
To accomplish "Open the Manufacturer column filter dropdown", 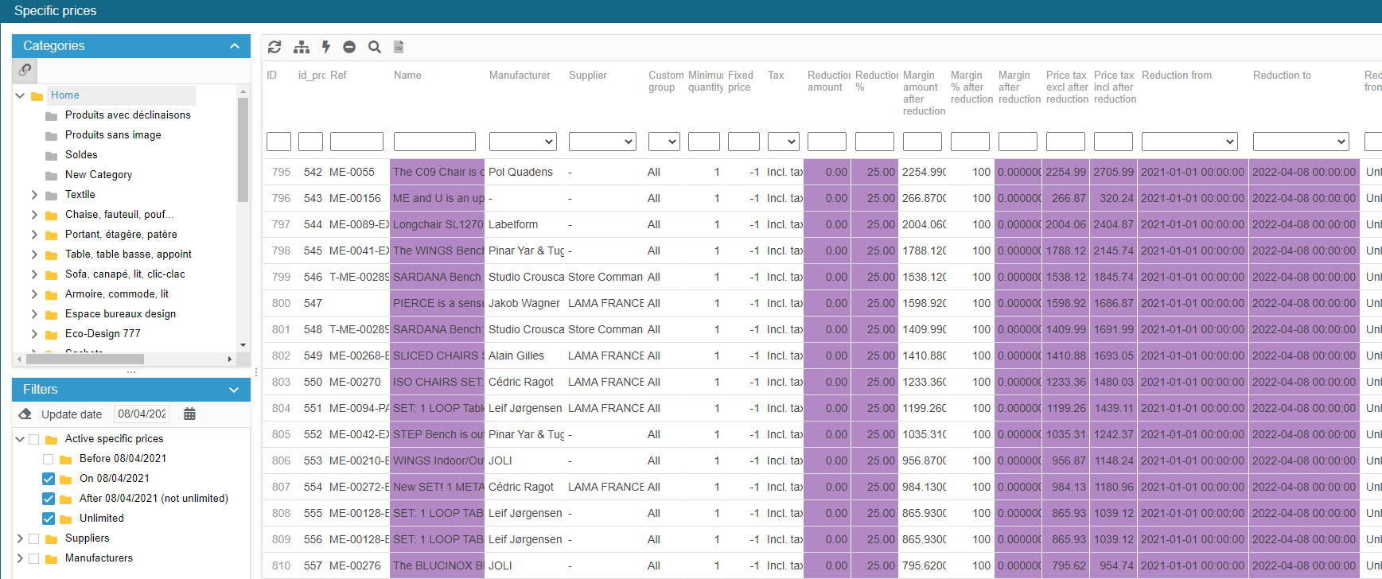I will [x=522, y=142].
